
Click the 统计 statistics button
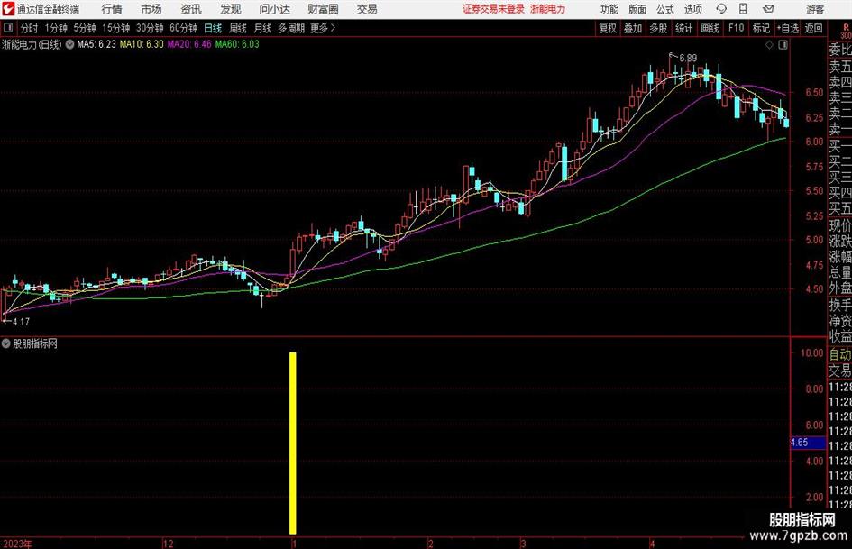pyautogui.click(x=683, y=28)
